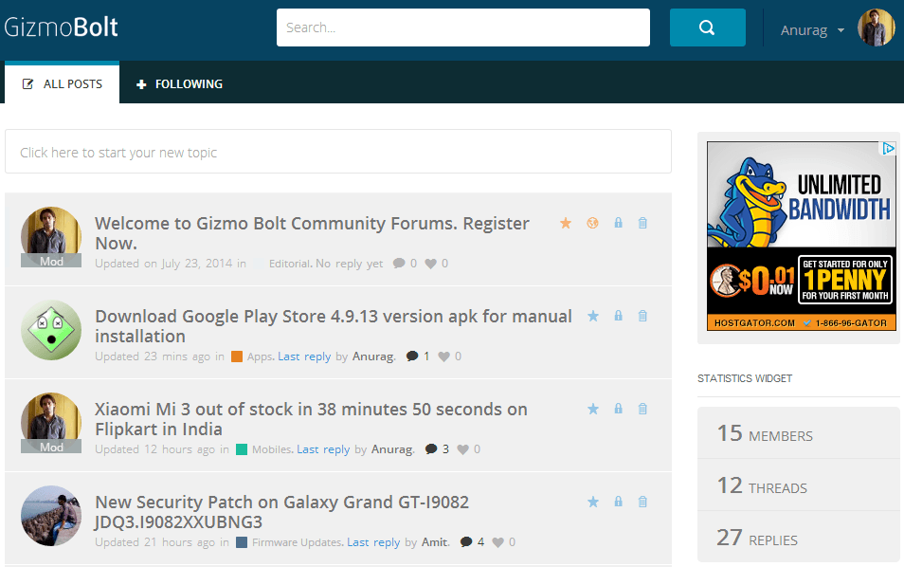Click Last reply link on Play Store post
The image size is (904, 567).
[304, 357]
